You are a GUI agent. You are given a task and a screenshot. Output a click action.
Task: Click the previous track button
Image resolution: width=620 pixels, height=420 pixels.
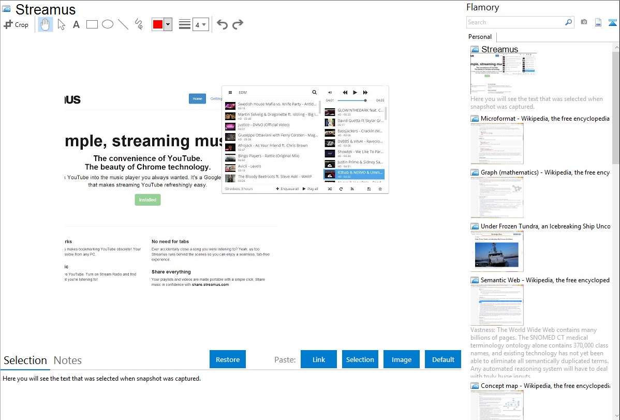pos(345,92)
